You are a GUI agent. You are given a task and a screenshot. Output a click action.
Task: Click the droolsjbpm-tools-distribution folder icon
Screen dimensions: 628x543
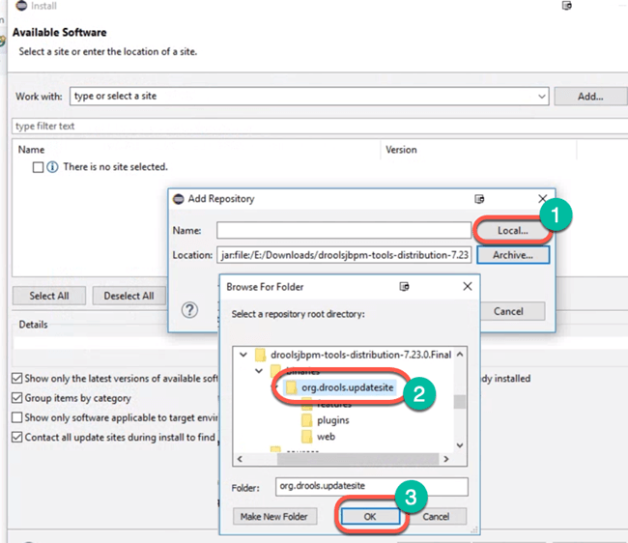[x=259, y=354]
